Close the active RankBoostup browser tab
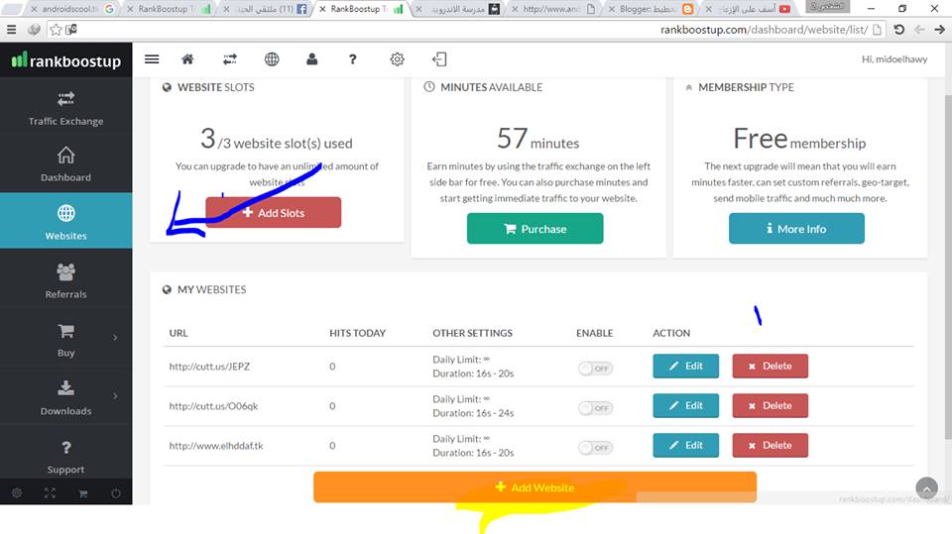Screen dimensions: 952x534 tap(322, 9)
